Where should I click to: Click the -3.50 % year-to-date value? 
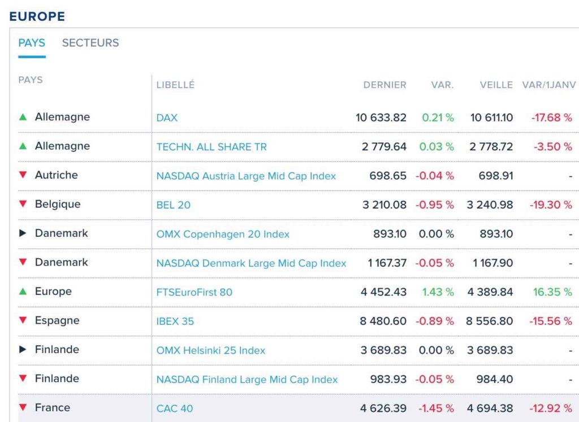(x=553, y=147)
